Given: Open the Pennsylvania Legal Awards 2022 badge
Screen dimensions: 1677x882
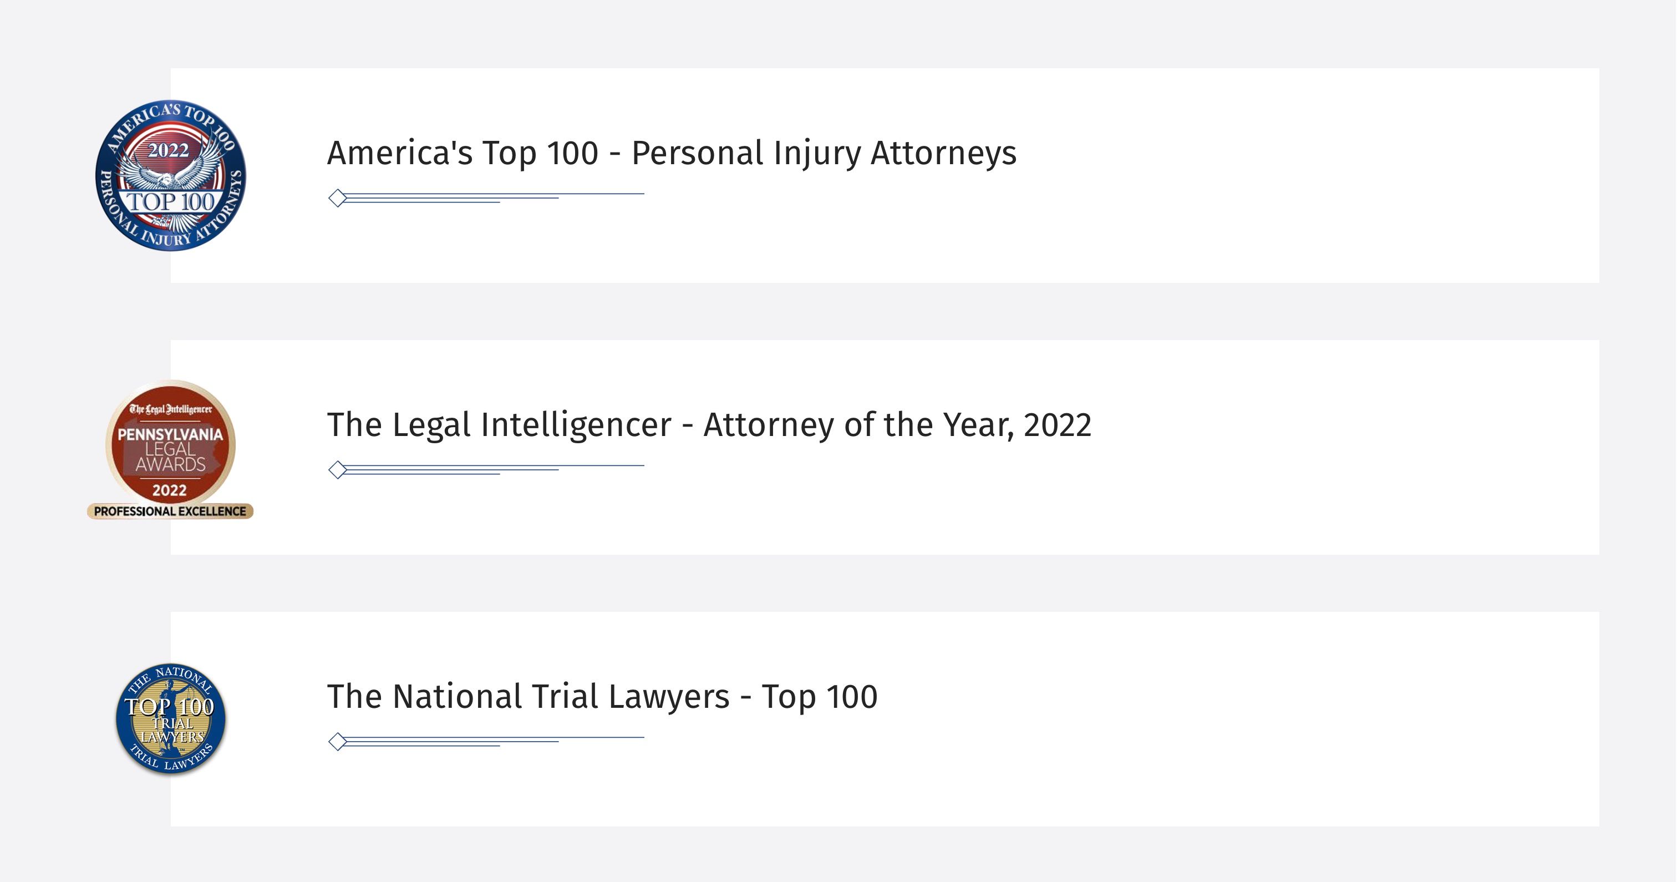Looking at the screenshot, I should [x=170, y=449].
